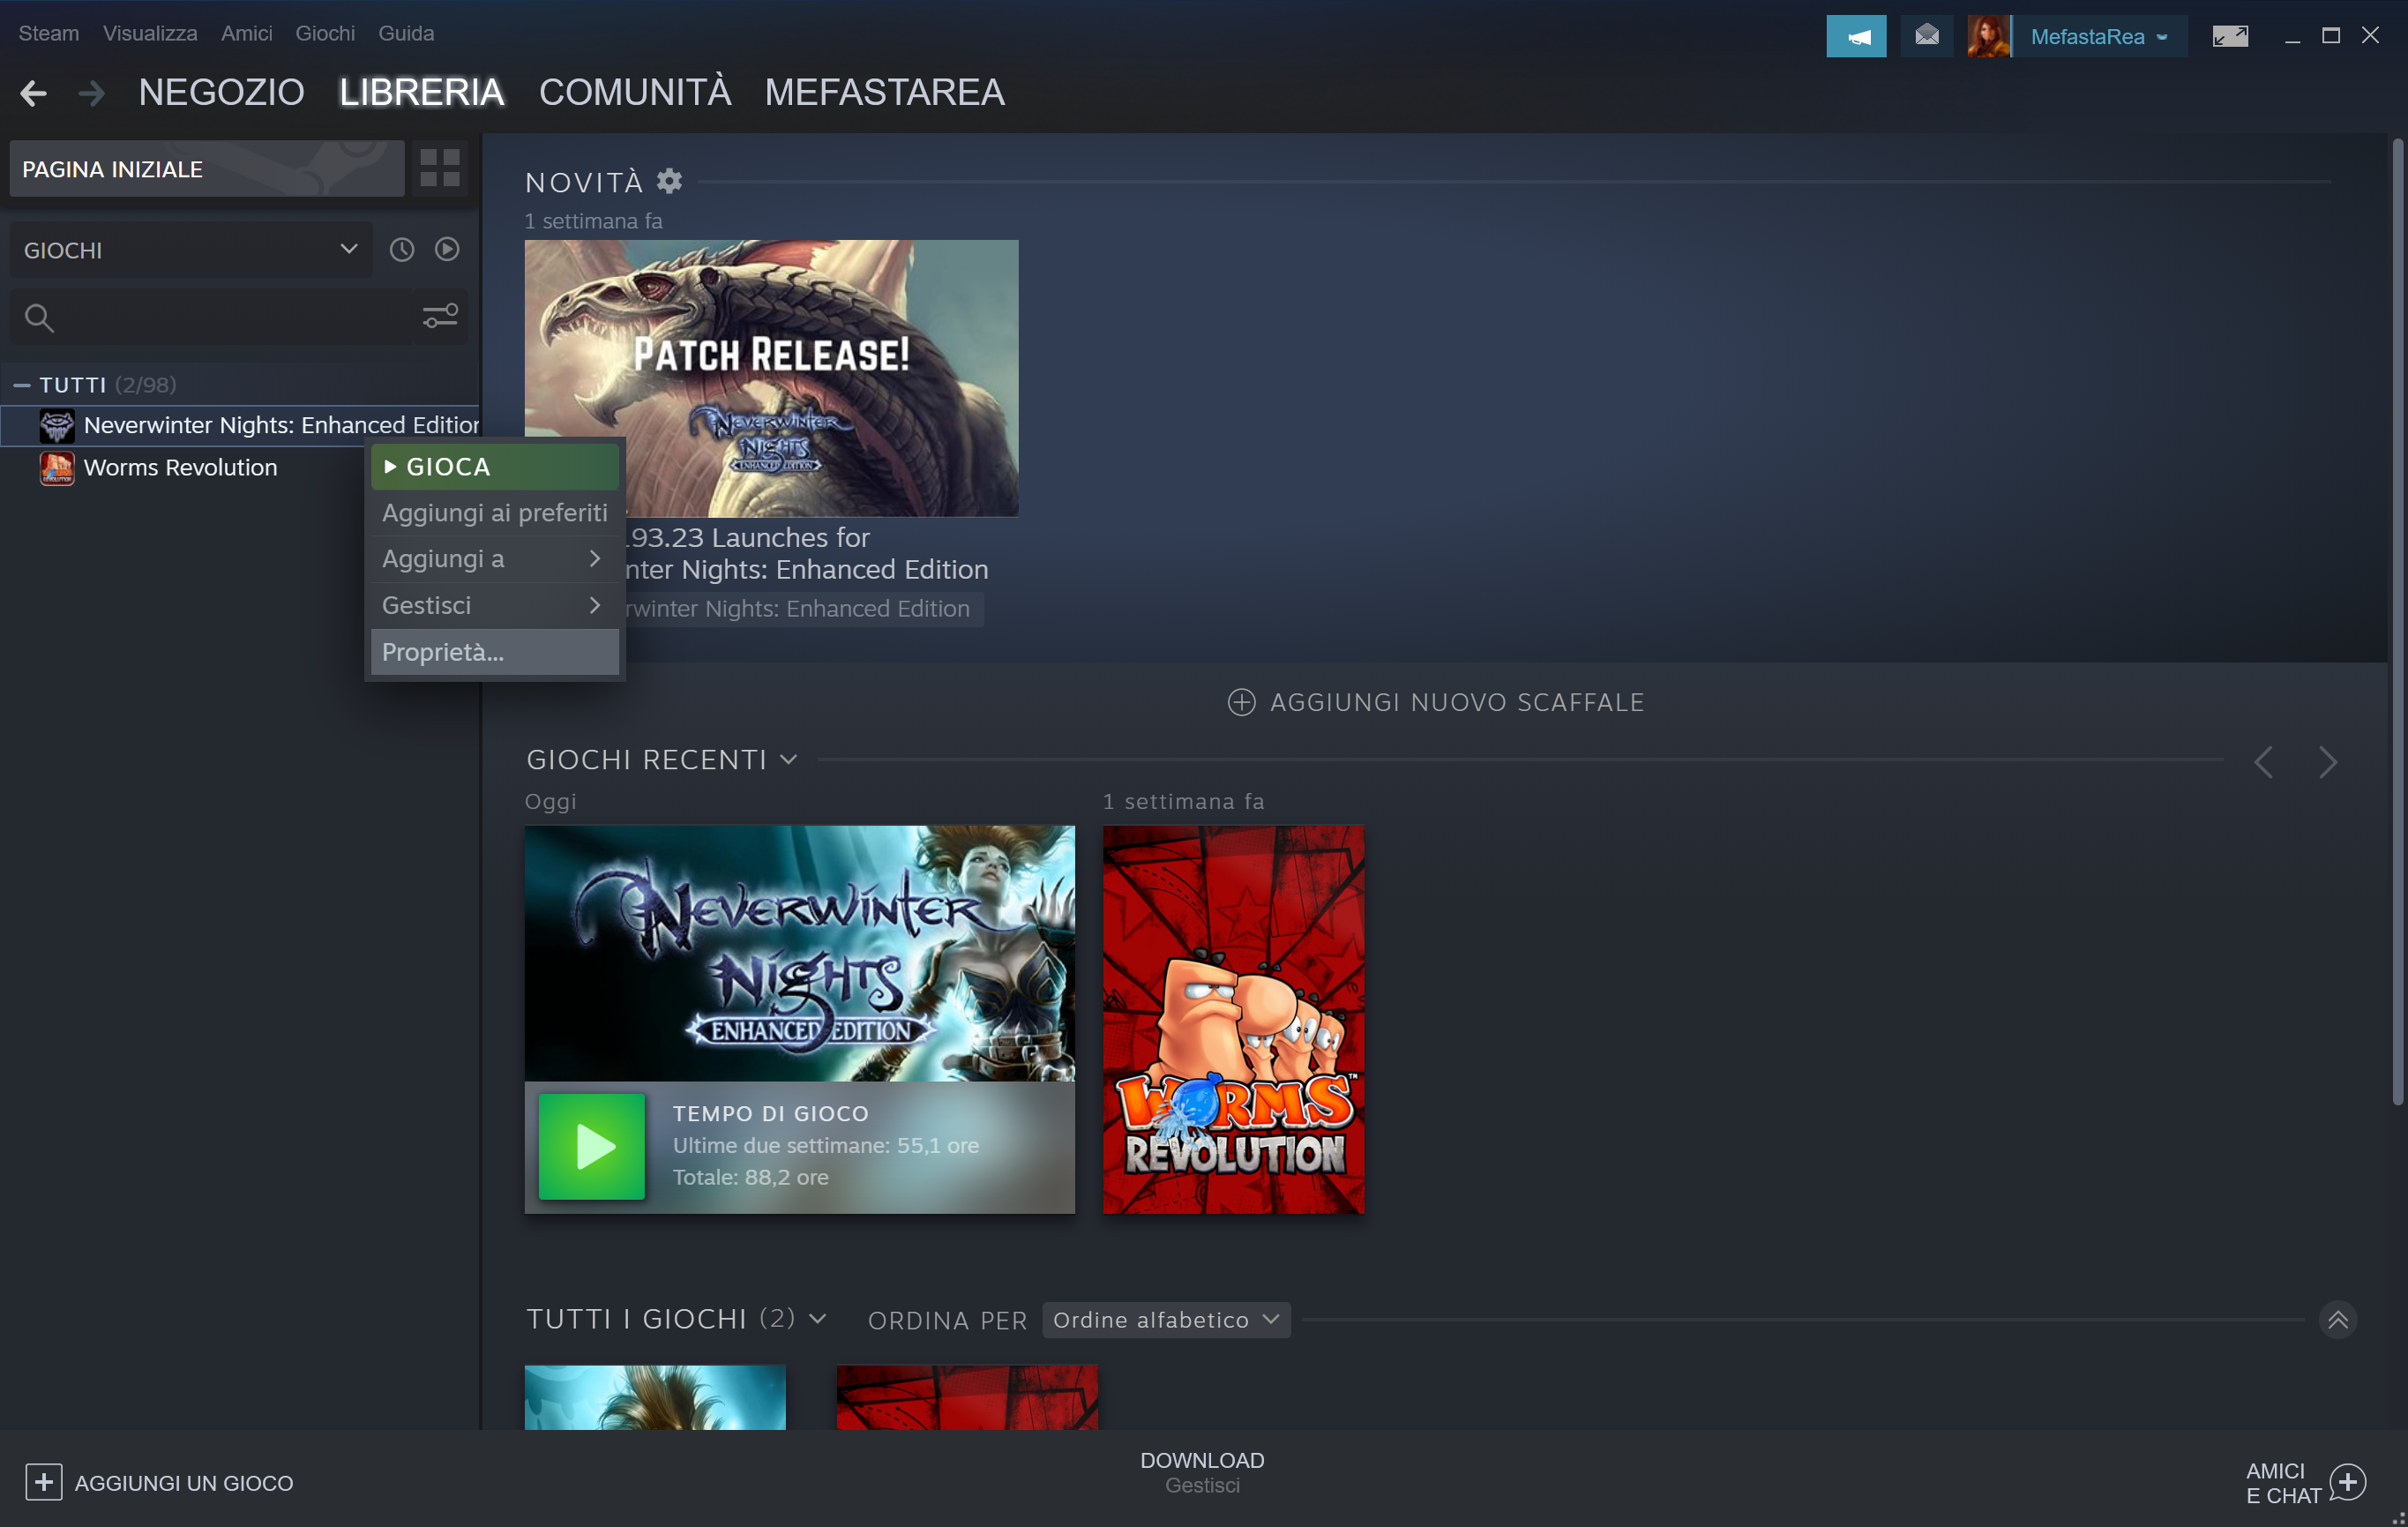Image resolution: width=2408 pixels, height=1527 pixels.
Task: Open Ordine alfabetico sort dropdown
Action: [1166, 1320]
